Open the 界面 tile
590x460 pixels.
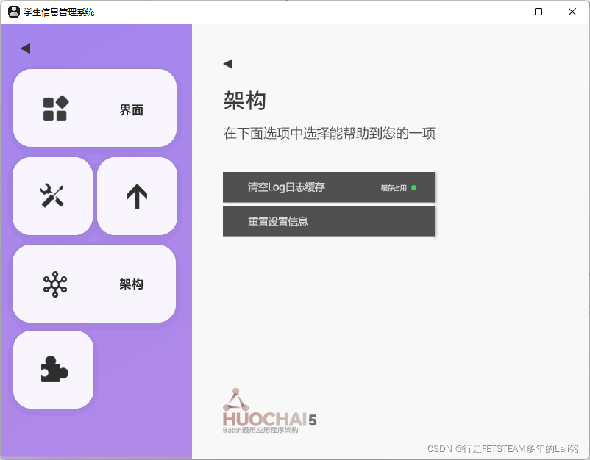click(x=95, y=108)
